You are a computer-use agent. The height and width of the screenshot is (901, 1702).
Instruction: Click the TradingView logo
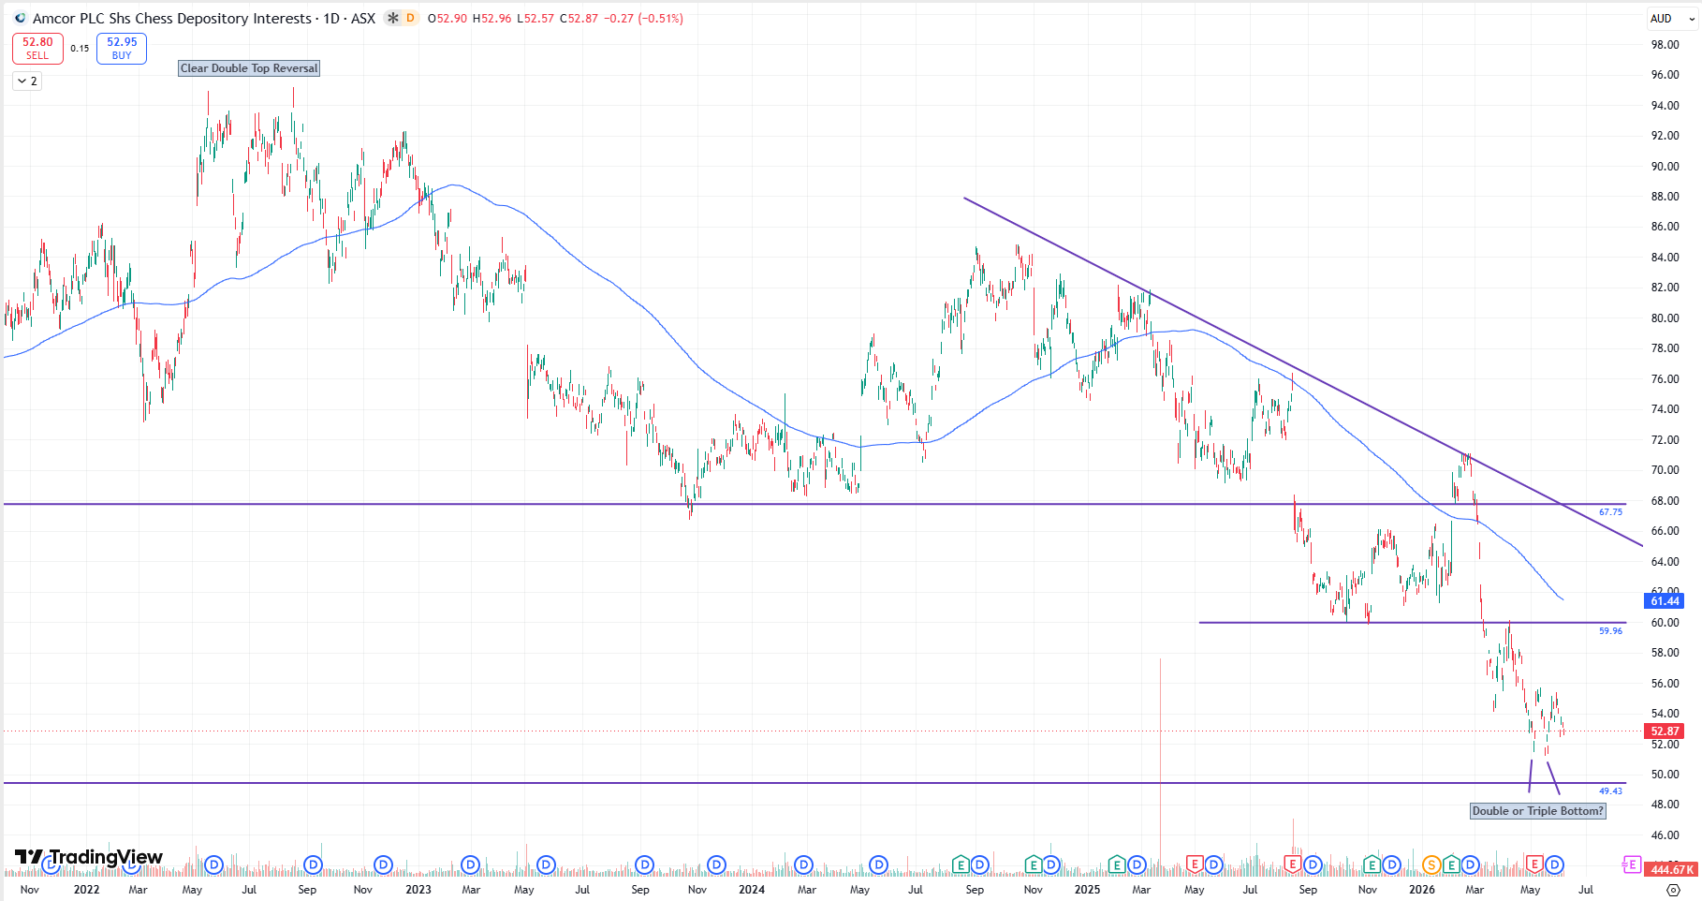click(89, 857)
